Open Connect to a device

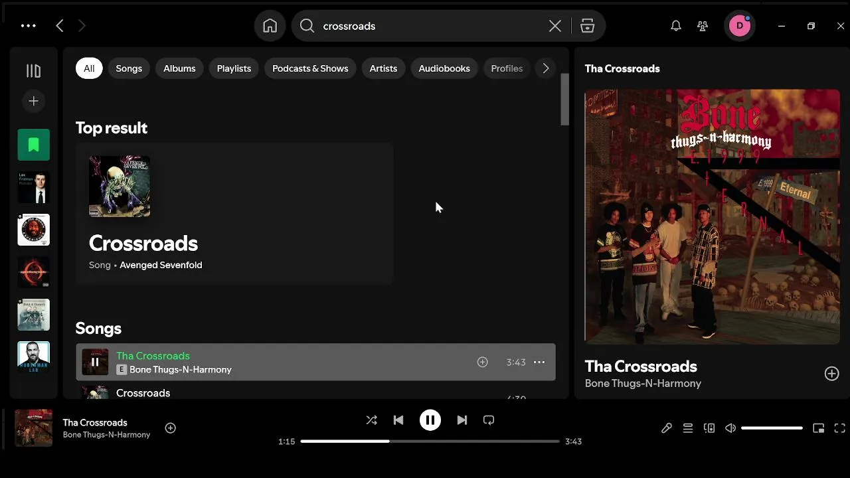tap(709, 428)
